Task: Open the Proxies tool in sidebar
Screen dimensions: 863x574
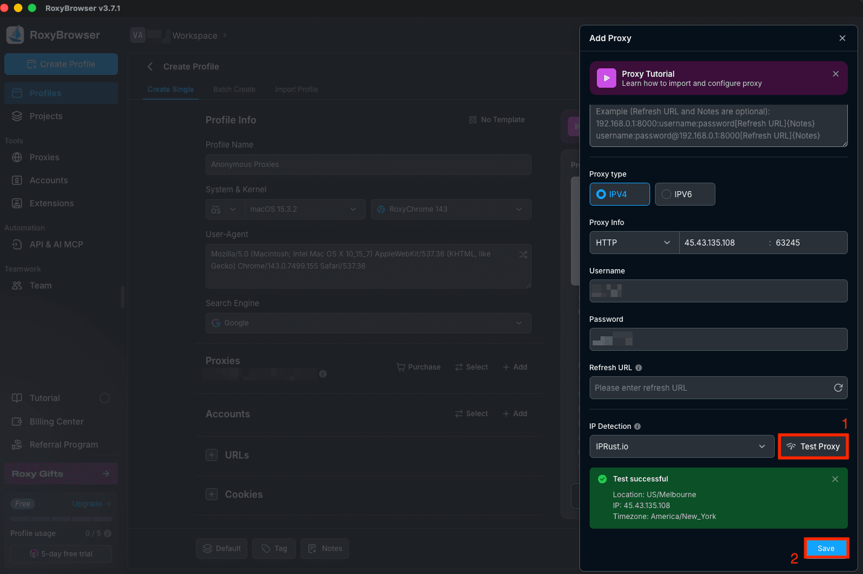Action: pos(42,157)
